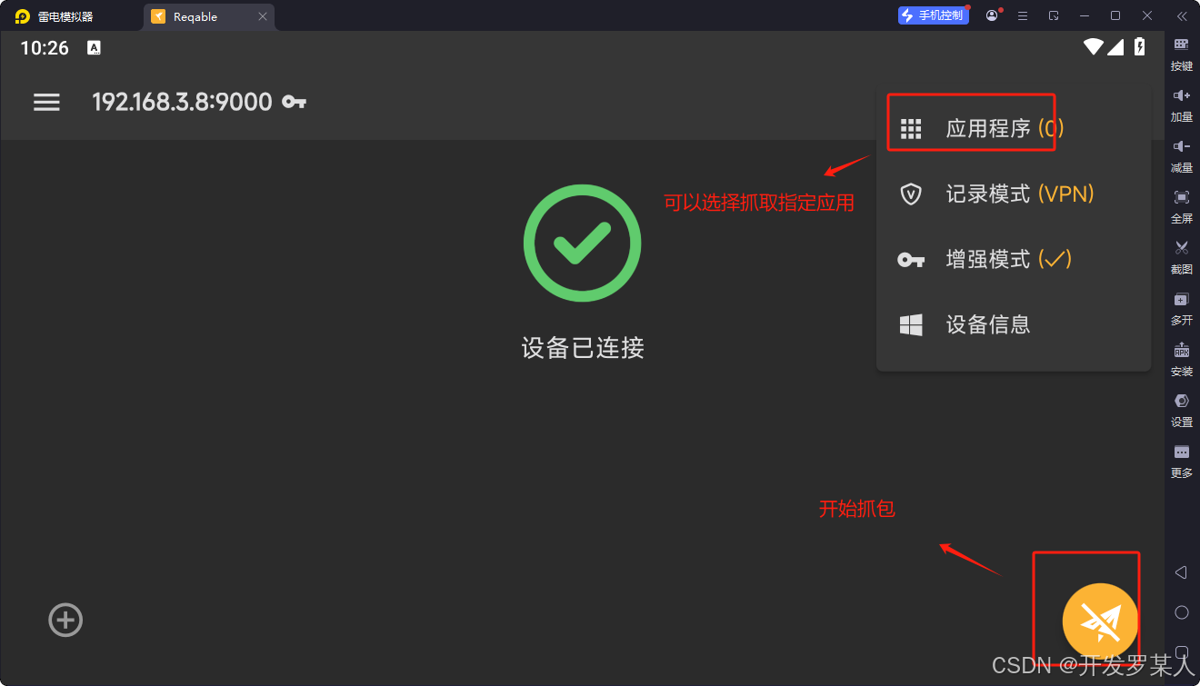Start capture with the orange paper-plane button
The width and height of the screenshot is (1200, 686).
tap(1100, 621)
